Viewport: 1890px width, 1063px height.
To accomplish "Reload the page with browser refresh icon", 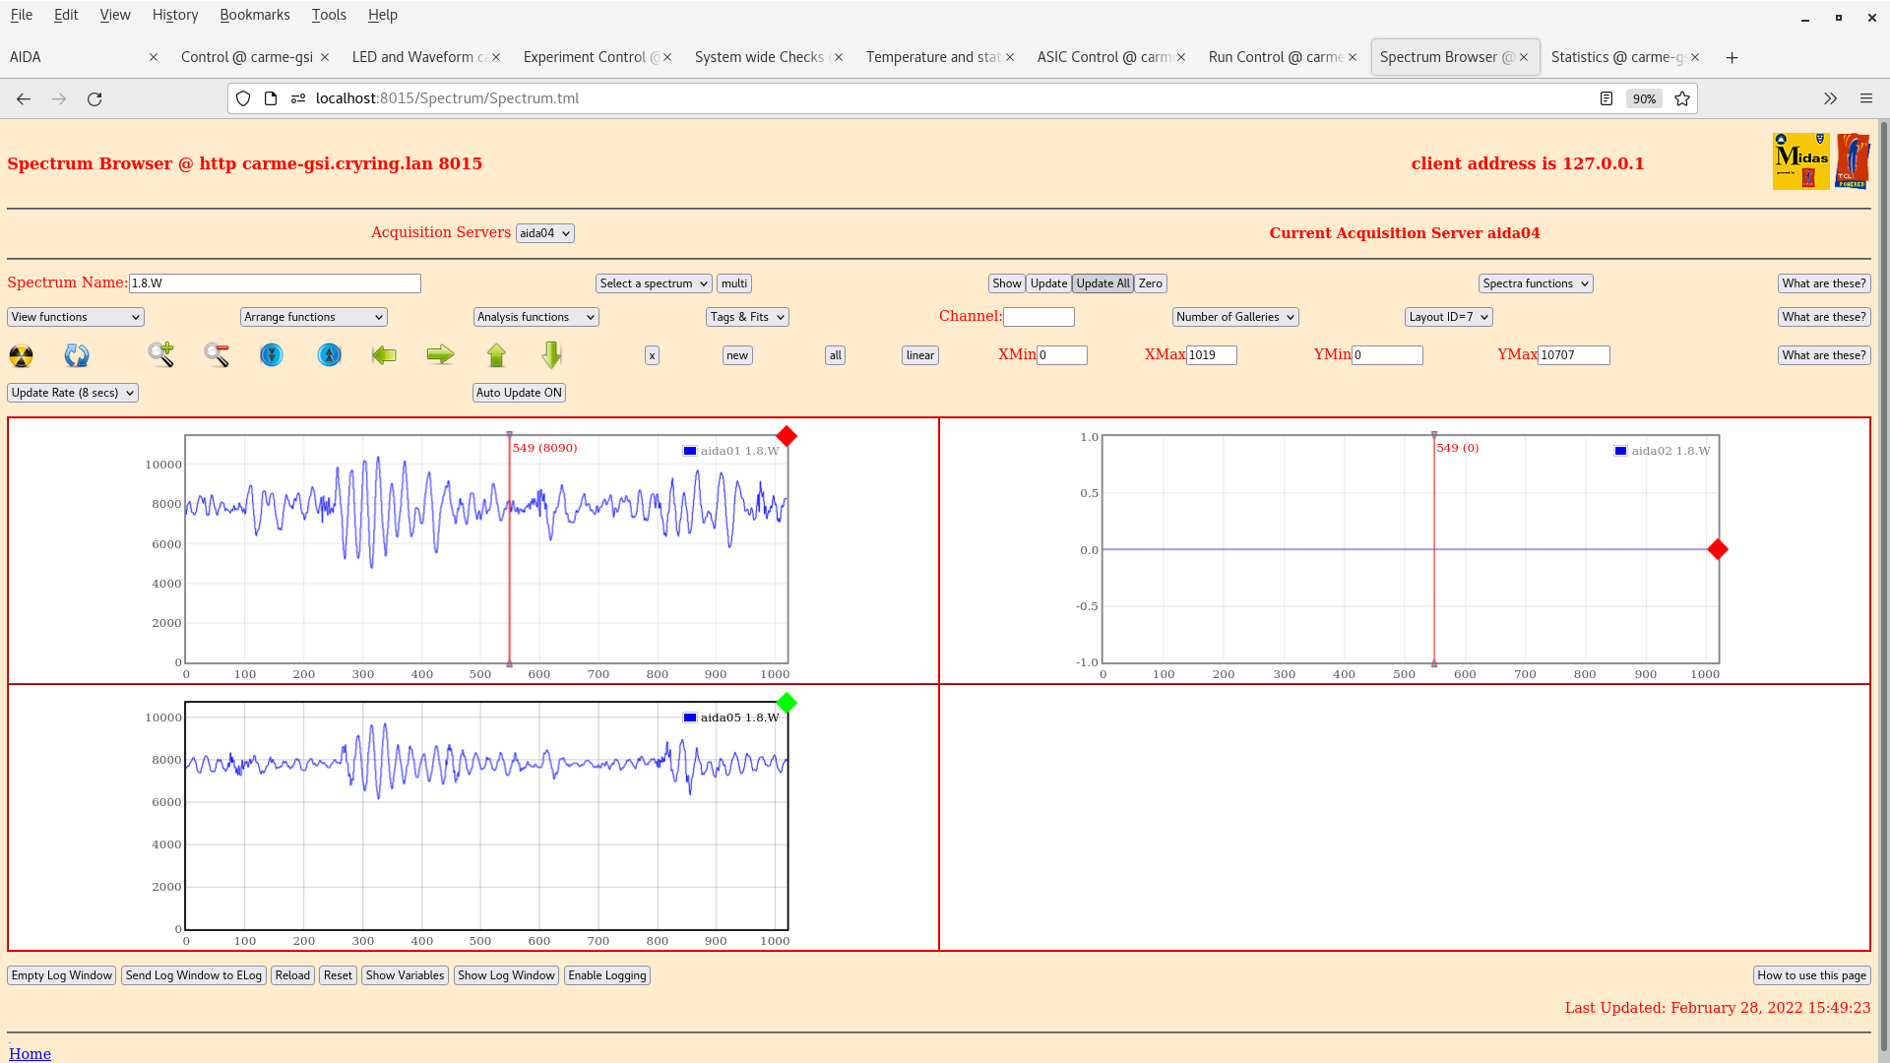I will pos(94,98).
